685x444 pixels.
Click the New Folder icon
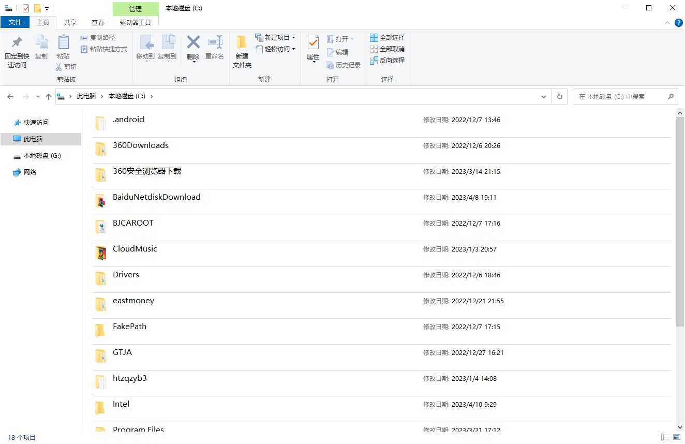(242, 43)
